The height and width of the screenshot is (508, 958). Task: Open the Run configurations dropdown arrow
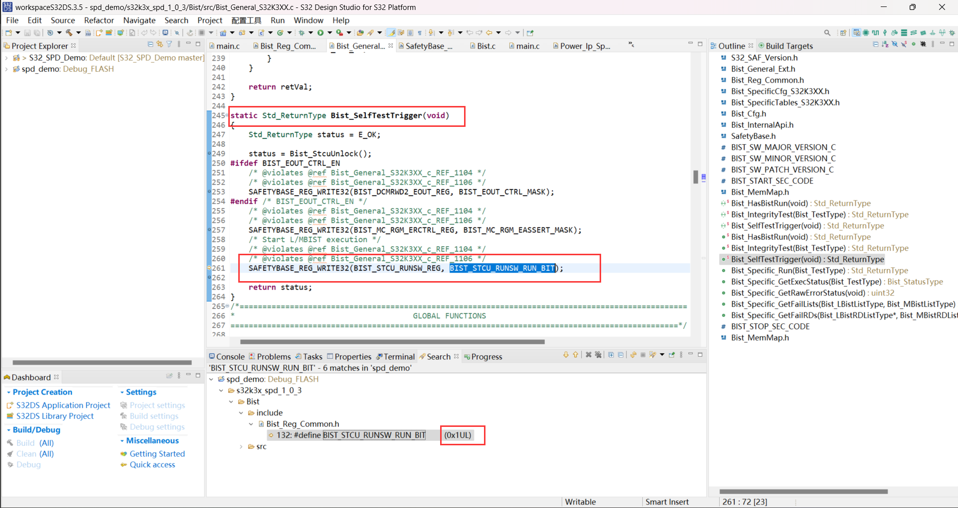click(x=329, y=32)
